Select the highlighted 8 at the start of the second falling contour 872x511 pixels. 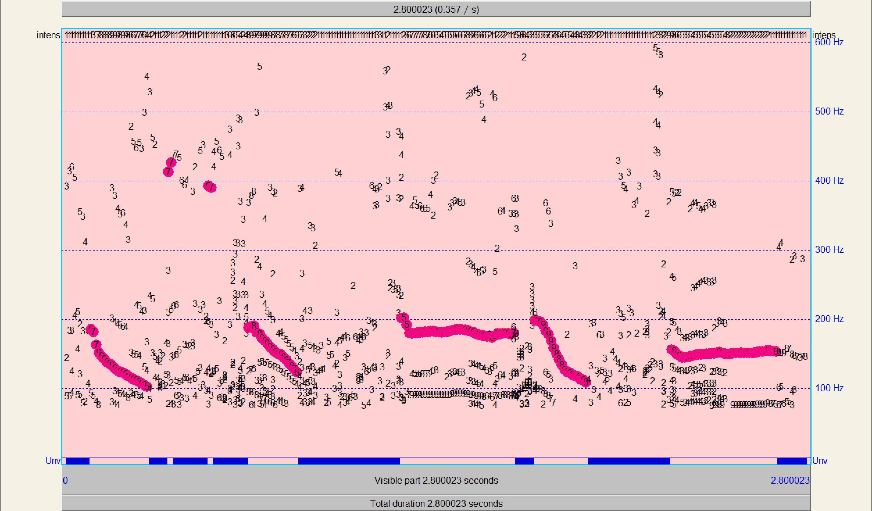point(254,326)
